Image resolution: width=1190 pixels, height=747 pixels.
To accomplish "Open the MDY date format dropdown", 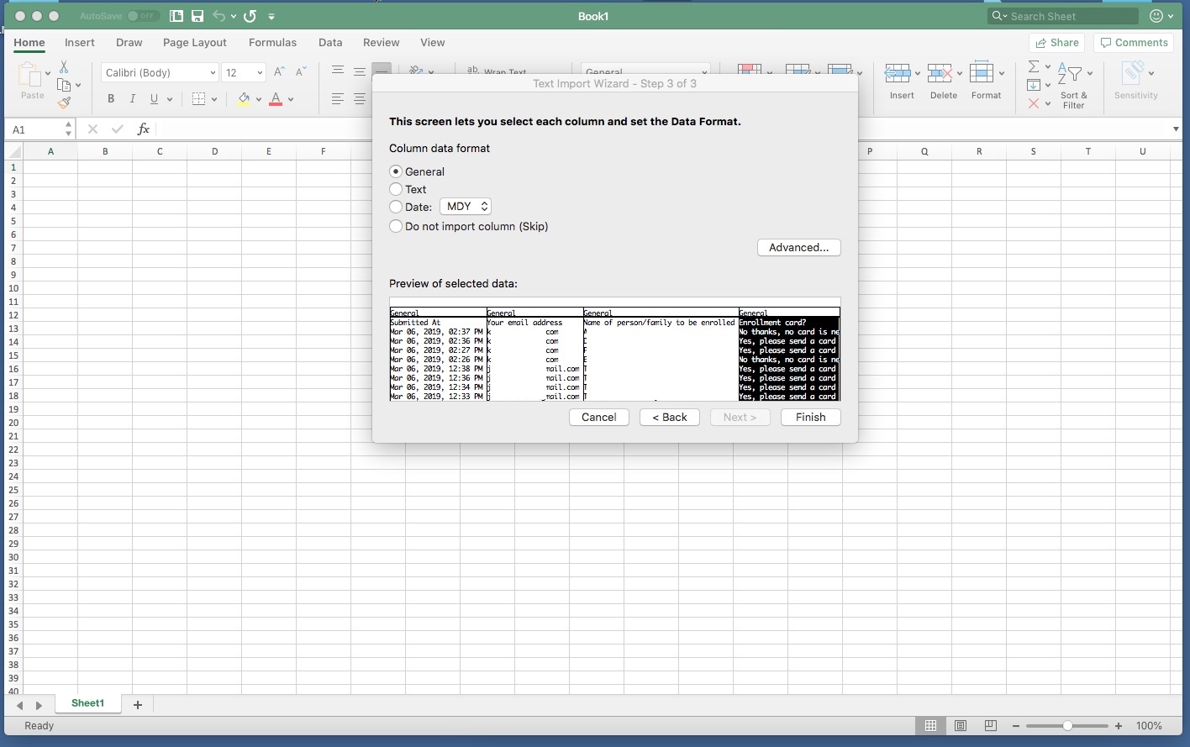I will pyautogui.click(x=466, y=207).
